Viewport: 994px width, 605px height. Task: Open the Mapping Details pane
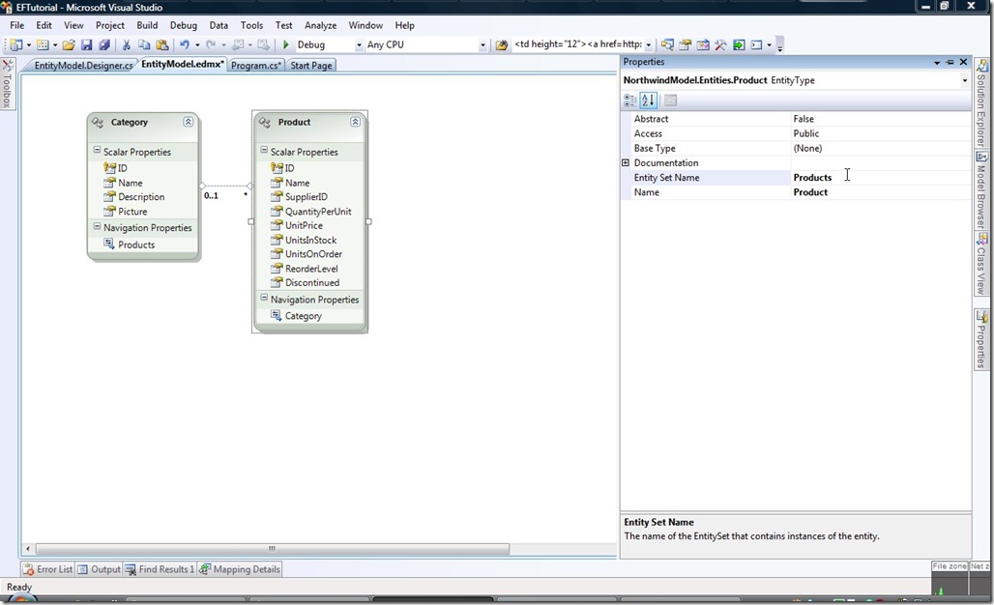239,569
